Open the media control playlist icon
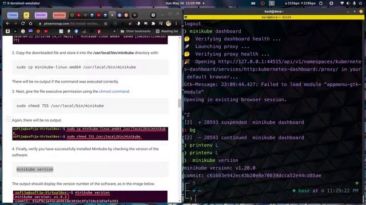This screenshot has height=205, width=366. point(161,23)
